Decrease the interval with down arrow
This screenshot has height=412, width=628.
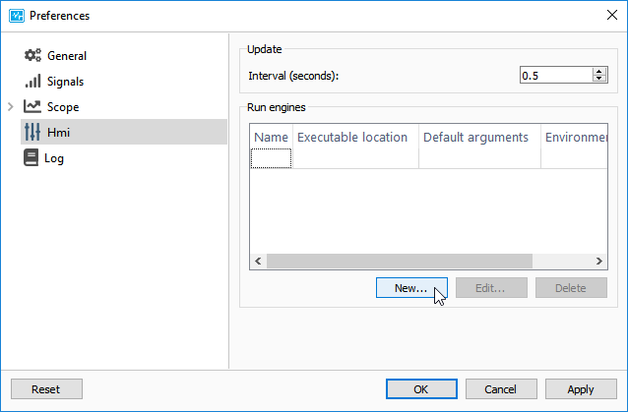(x=599, y=79)
